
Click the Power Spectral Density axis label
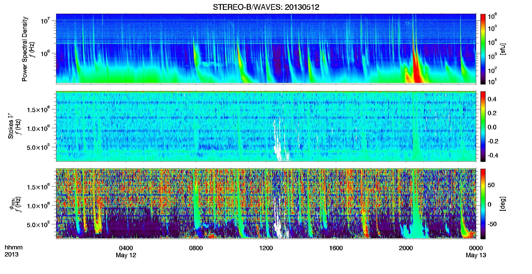[25, 49]
